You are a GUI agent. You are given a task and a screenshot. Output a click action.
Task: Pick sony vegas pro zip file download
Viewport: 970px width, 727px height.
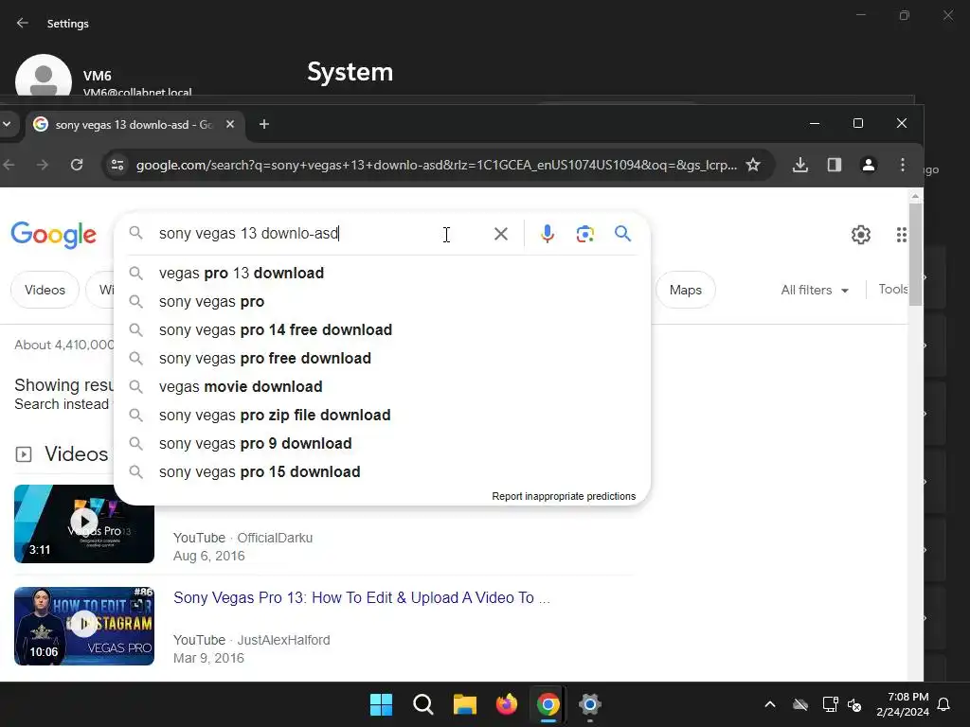point(383,416)
